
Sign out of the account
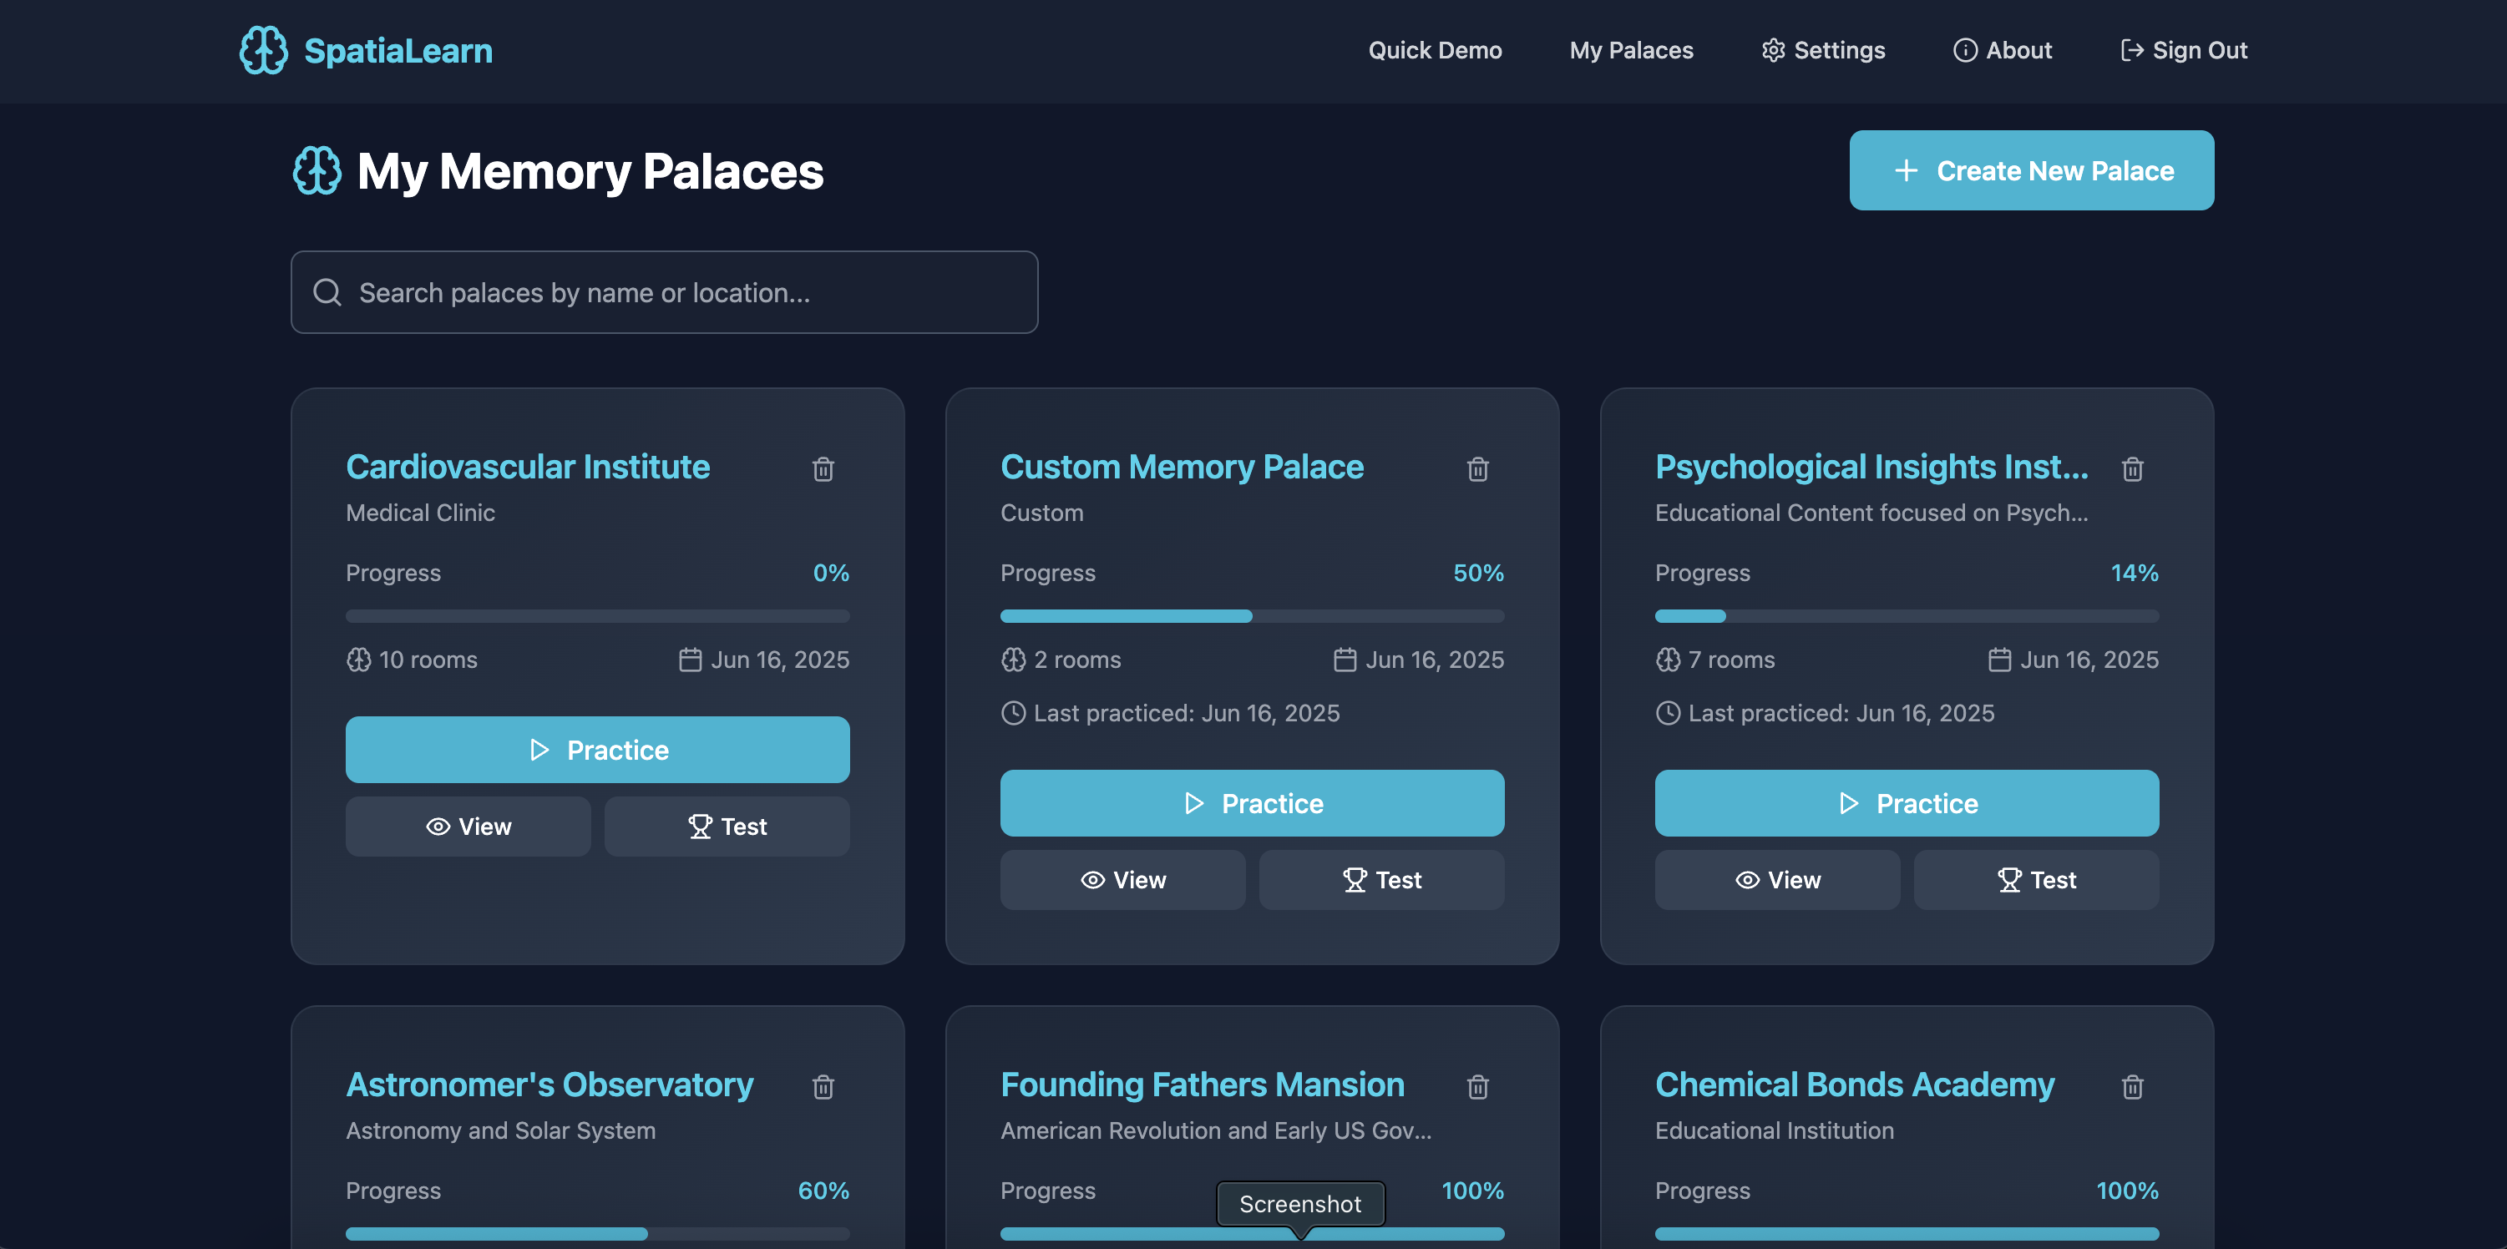tap(2183, 51)
